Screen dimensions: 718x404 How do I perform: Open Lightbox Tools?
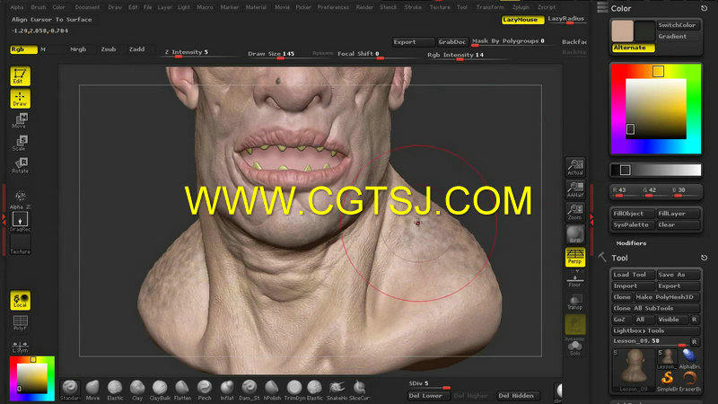pos(655,330)
